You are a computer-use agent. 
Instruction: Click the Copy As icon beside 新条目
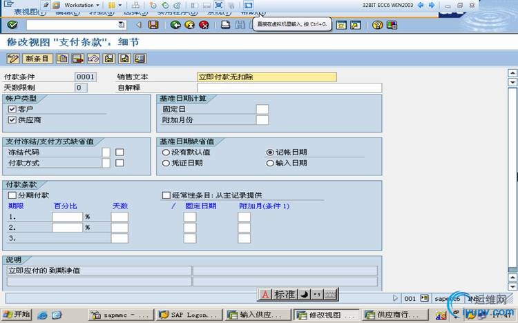[62, 59]
